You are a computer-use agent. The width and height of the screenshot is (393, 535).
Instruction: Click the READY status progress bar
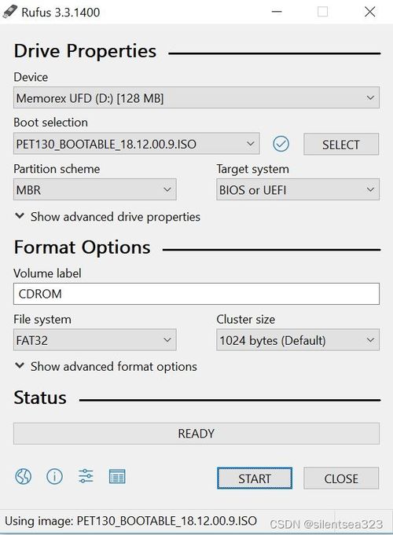click(196, 434)
